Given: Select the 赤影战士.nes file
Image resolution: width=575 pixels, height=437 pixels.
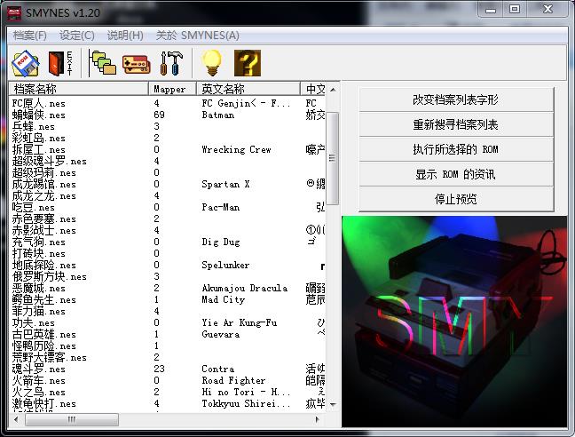Looking at the screenshot, I should 44,230.
